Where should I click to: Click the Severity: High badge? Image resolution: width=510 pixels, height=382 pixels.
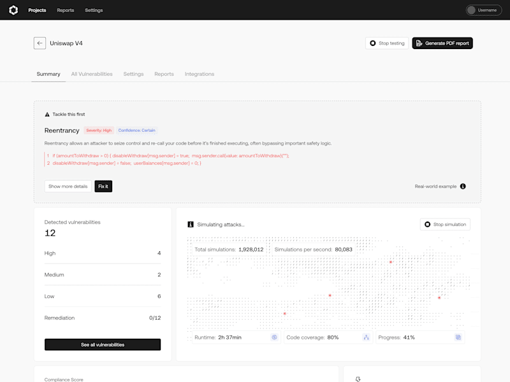(x=99, y=131)
